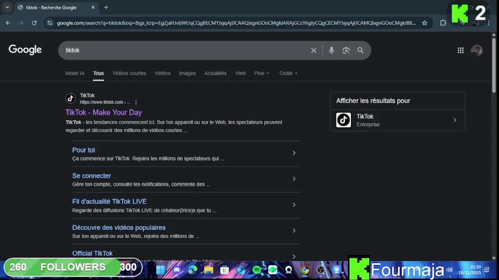Open Outlook from the taskbar
This screenshot has height=280, width=499.
click(241, 269)
